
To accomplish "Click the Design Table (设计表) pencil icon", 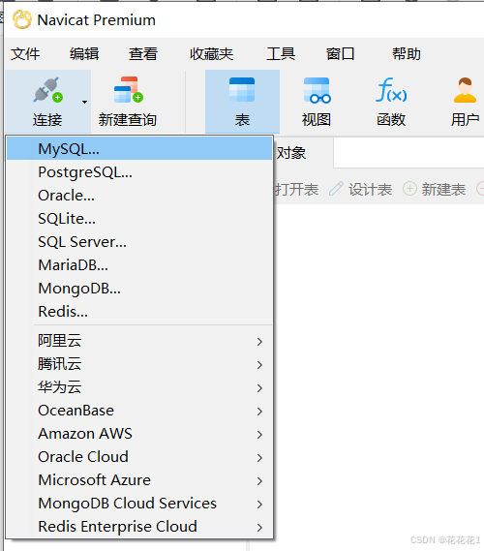I will pyautogui.click(x=336, y=189).
